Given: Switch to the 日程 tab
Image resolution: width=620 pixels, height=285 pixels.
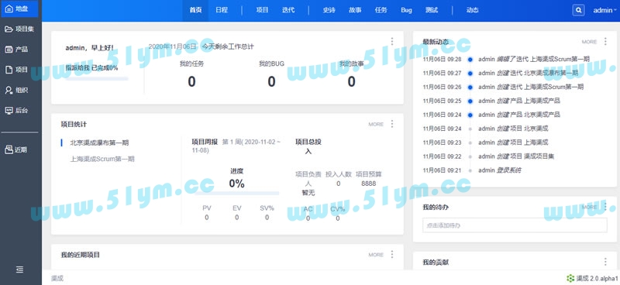Looking at the screenshot, I should 222,11.
